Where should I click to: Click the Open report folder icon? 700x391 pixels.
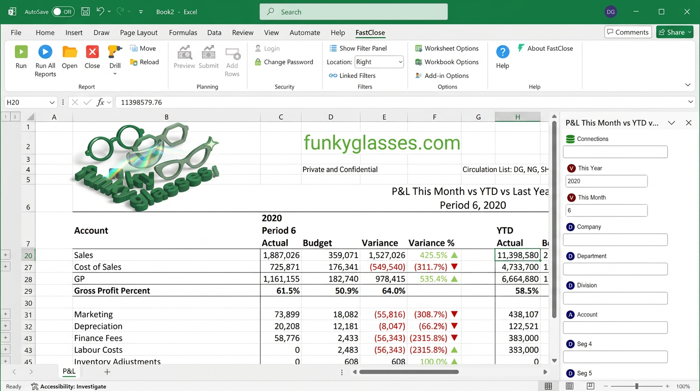70,52
